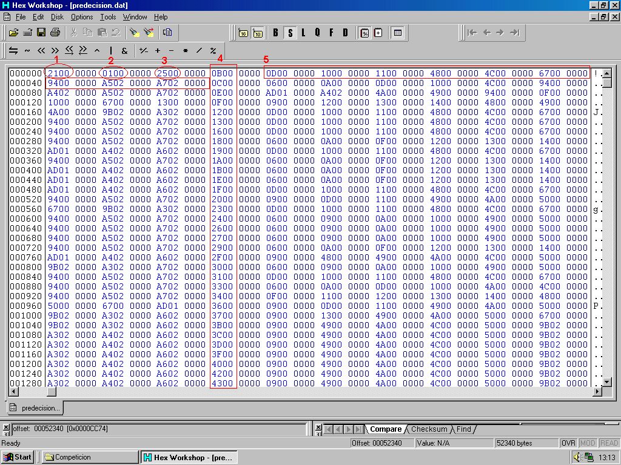This screenshot has height=465, width=621.
Task: Select the modulo (%) operation icon
Action: coord(213,51)
